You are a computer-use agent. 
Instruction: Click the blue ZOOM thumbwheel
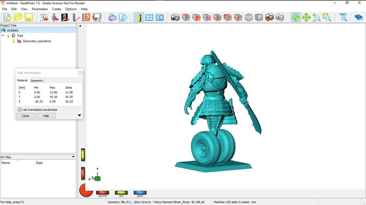pyautogui.click(x=140, y=193)
